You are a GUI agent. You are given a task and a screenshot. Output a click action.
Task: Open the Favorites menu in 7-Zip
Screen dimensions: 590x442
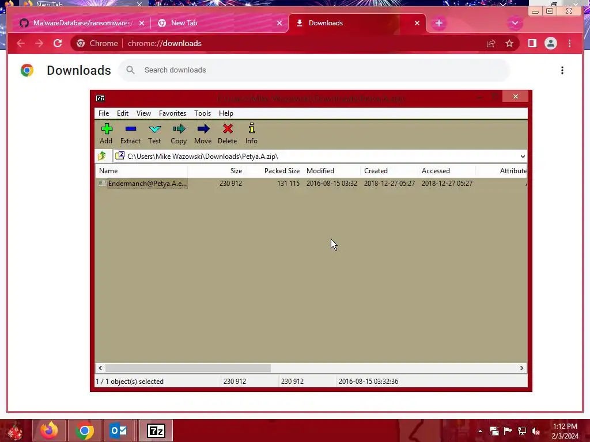172,113
